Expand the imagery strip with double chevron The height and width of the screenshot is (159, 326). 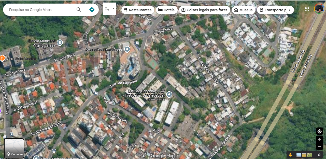click(x=319, y=155)
